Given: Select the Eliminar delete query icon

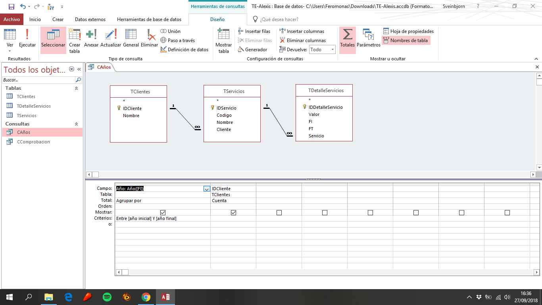Looking at the screenshot, I should [150, 39].
